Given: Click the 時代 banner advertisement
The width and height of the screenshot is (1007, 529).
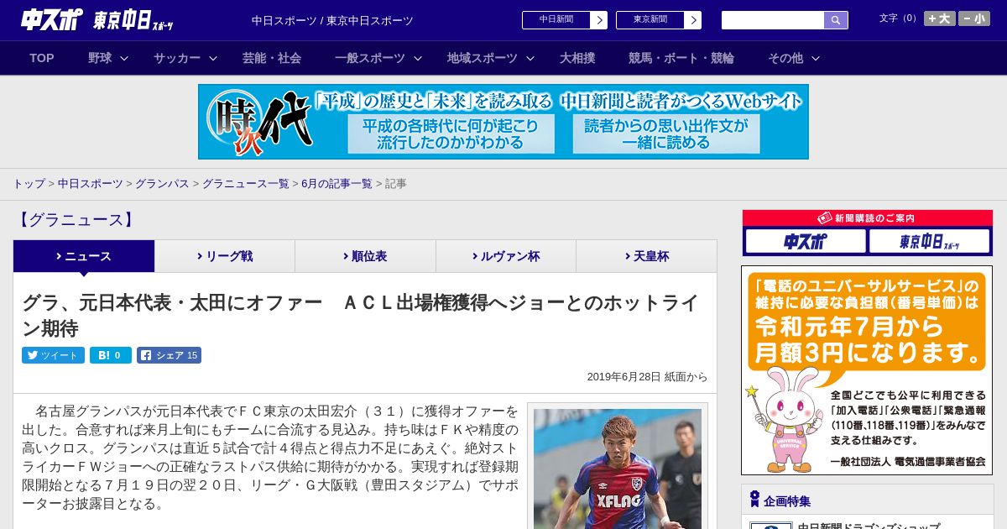Looking at the screenshot, I should (503, 122).
